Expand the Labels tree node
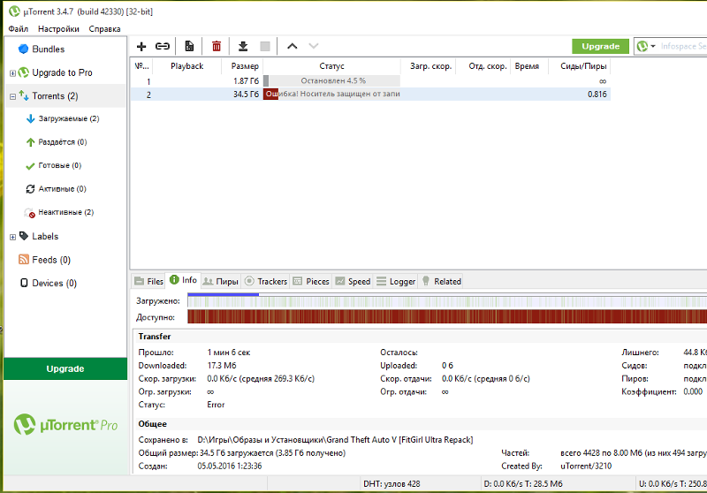This screenshot has height=493, width=707. pyautogui.click(x=12, y=237)
